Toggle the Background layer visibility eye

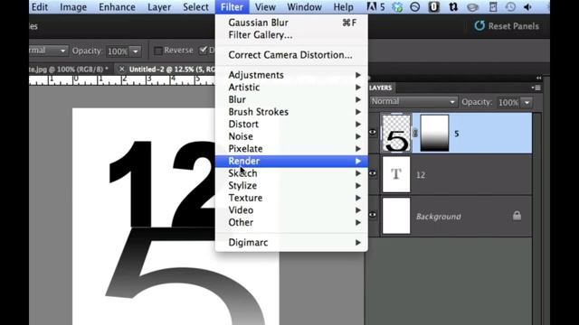coord(373,215)
